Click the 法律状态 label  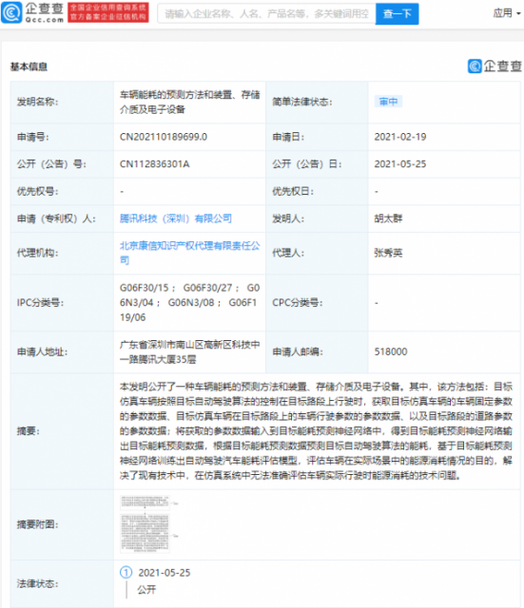37,583
